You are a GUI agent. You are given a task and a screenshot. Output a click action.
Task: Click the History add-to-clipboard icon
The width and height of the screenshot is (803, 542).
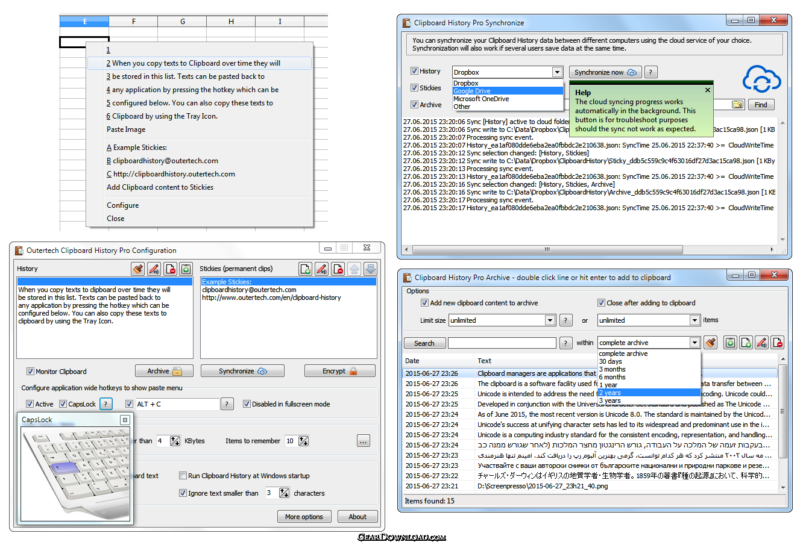coord(186,269)
